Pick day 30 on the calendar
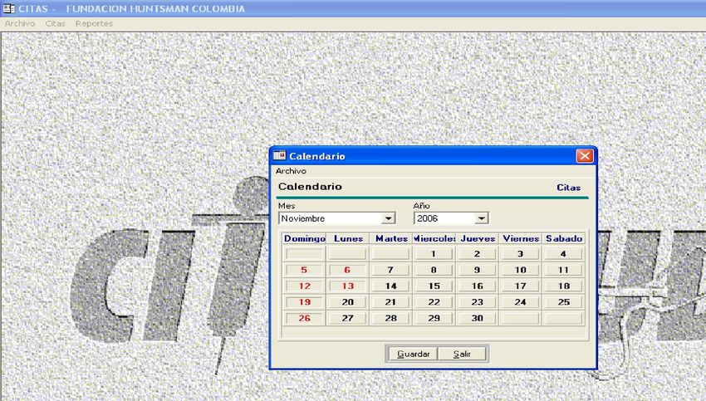Viewport: 706px width, 401px height. [477, 318]
